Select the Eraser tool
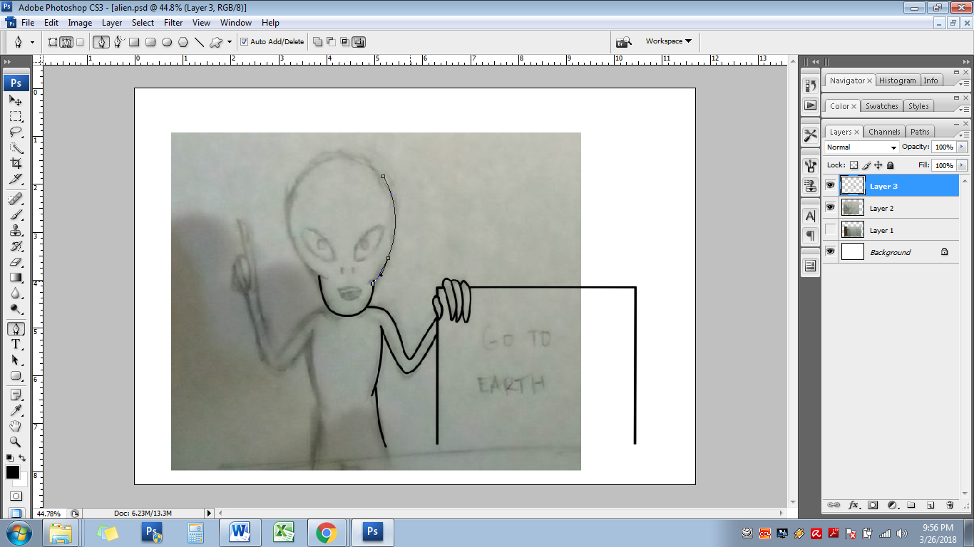974x547 pixels. tap(16, 261)
